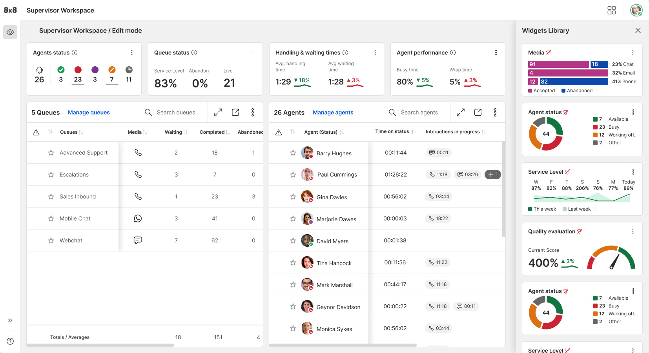
Task: Toggle the eye preview mode icon
Action: tap(10, 32)
